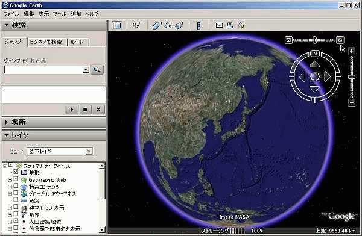Click the play tour button
The image size is (362, 236).
[72, 110]
